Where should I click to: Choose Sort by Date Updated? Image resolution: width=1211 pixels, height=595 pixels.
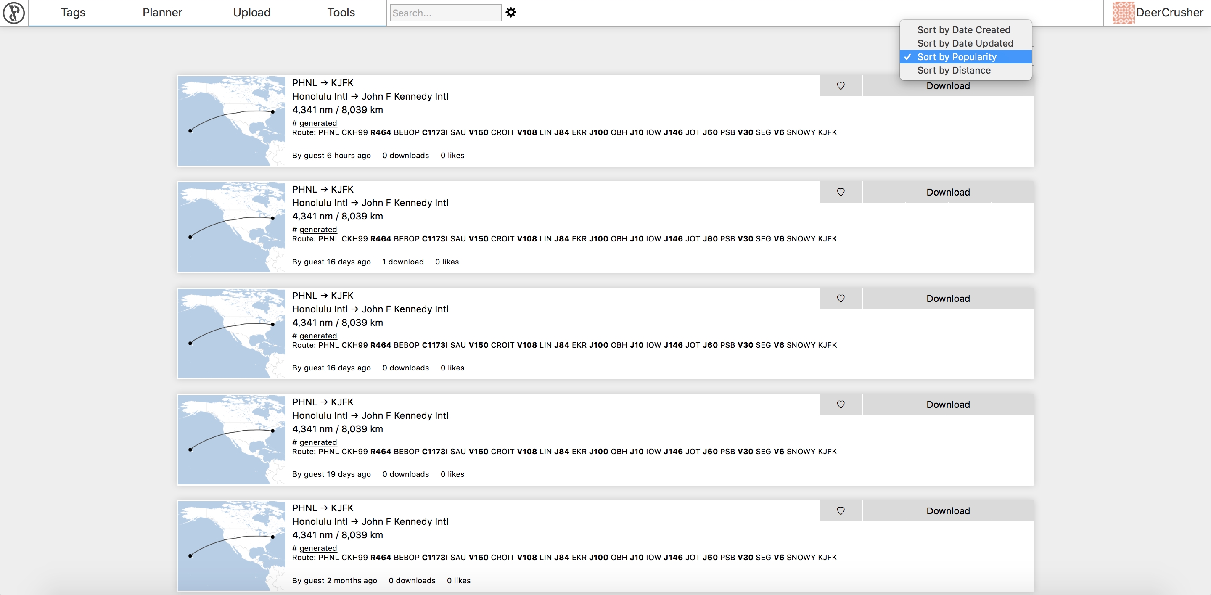pos(965,43)
